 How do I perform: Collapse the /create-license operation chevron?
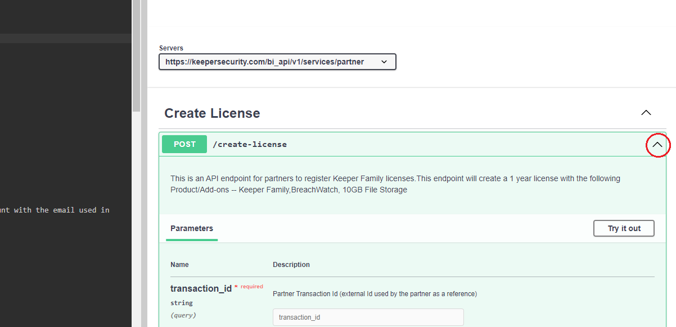click(x=657, y=145)
